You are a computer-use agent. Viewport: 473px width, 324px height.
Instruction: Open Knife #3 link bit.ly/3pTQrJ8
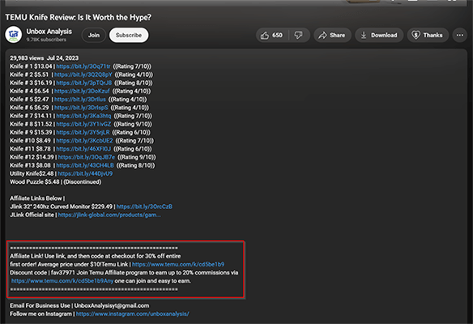[84, 83]
